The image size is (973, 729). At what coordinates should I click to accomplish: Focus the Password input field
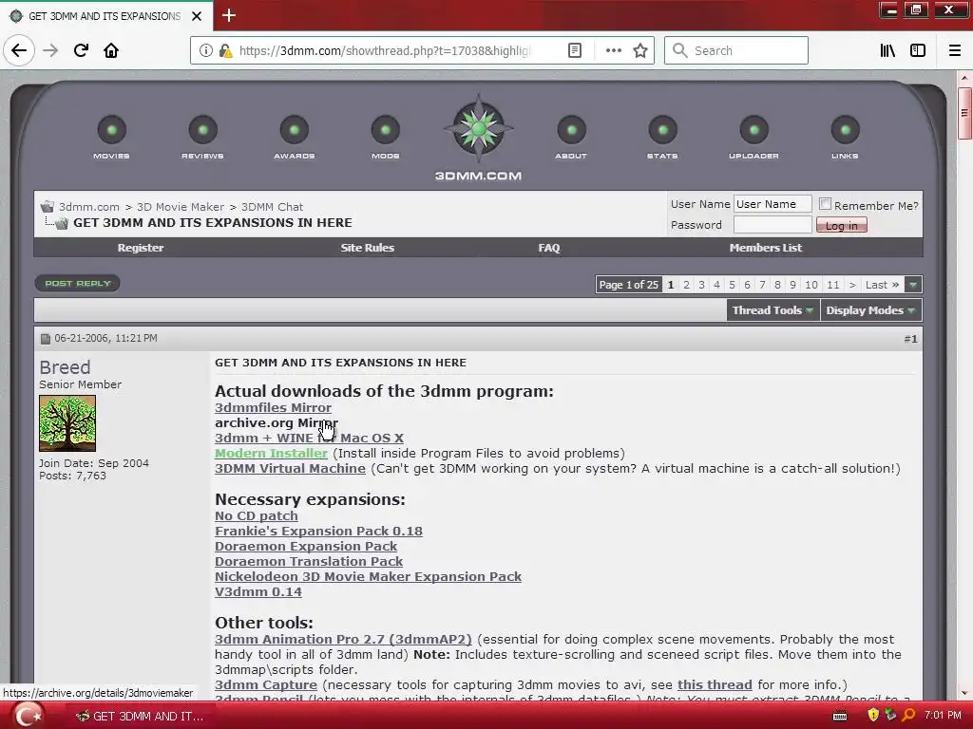pyautogui.click(x=773, y=225)
